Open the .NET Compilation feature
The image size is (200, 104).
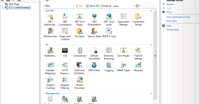click(65, 20)
